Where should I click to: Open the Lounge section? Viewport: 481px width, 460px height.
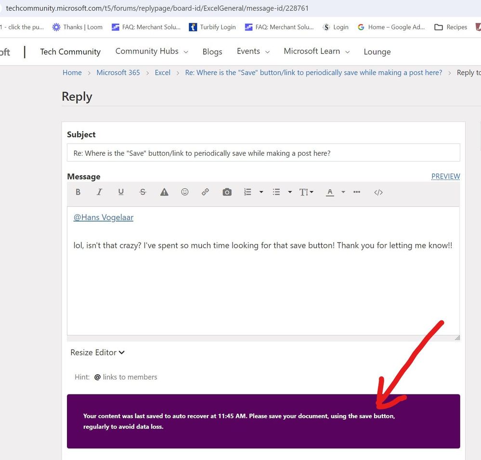point(377,52)
